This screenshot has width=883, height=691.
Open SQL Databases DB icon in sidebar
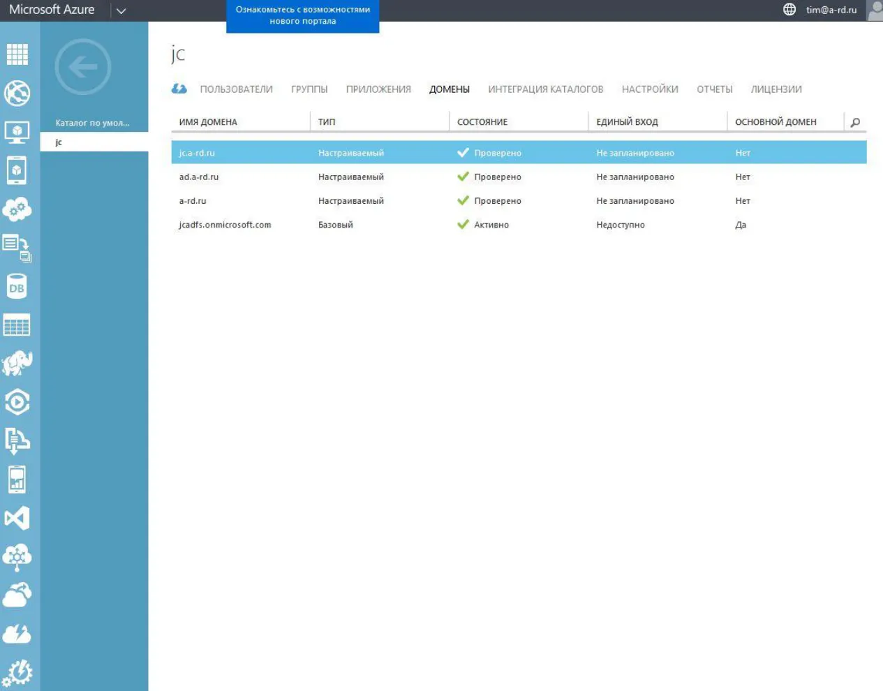(17, 287)
